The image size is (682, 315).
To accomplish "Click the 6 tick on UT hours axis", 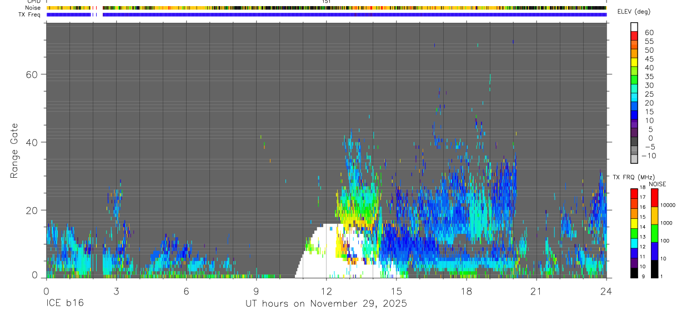I will pos(186,291).
